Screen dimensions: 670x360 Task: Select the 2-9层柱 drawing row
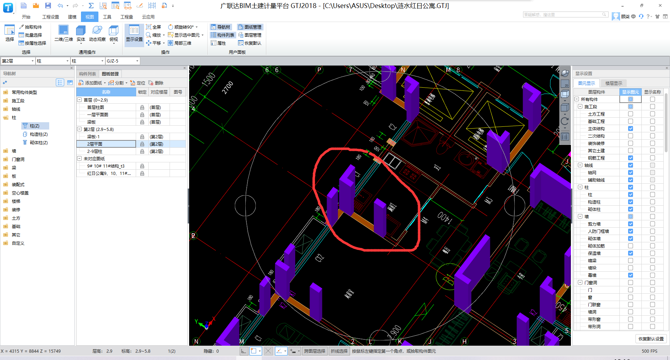coord(131,151)
